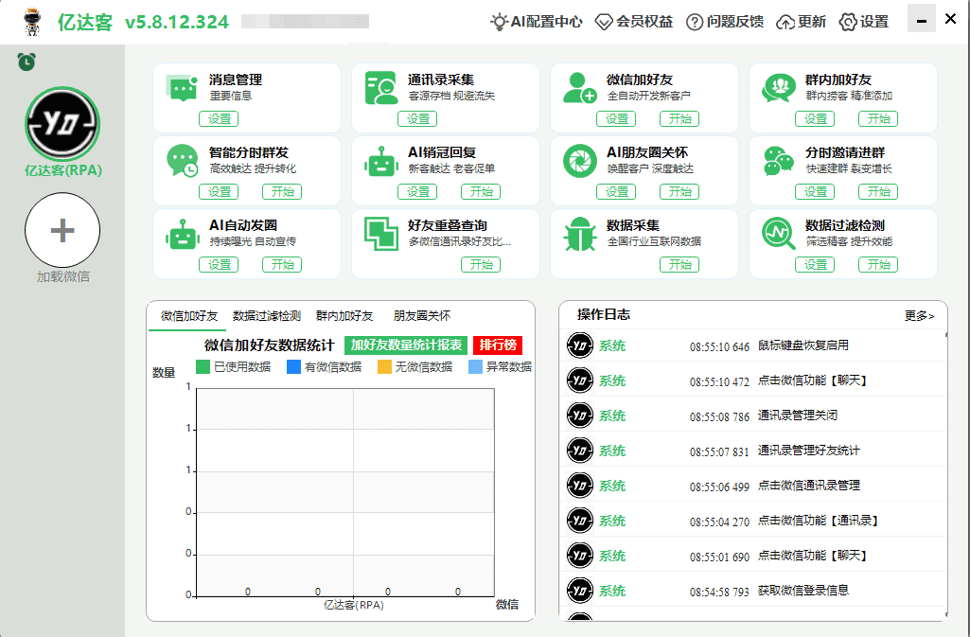
Task: Click 开始 for 分时邀请进群
Action: point(878,192)
